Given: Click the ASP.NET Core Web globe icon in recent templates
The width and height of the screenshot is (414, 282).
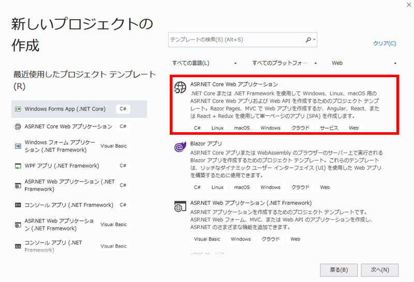Looking at the screenshot, I should pyautogui.click(x=18, y=126).
